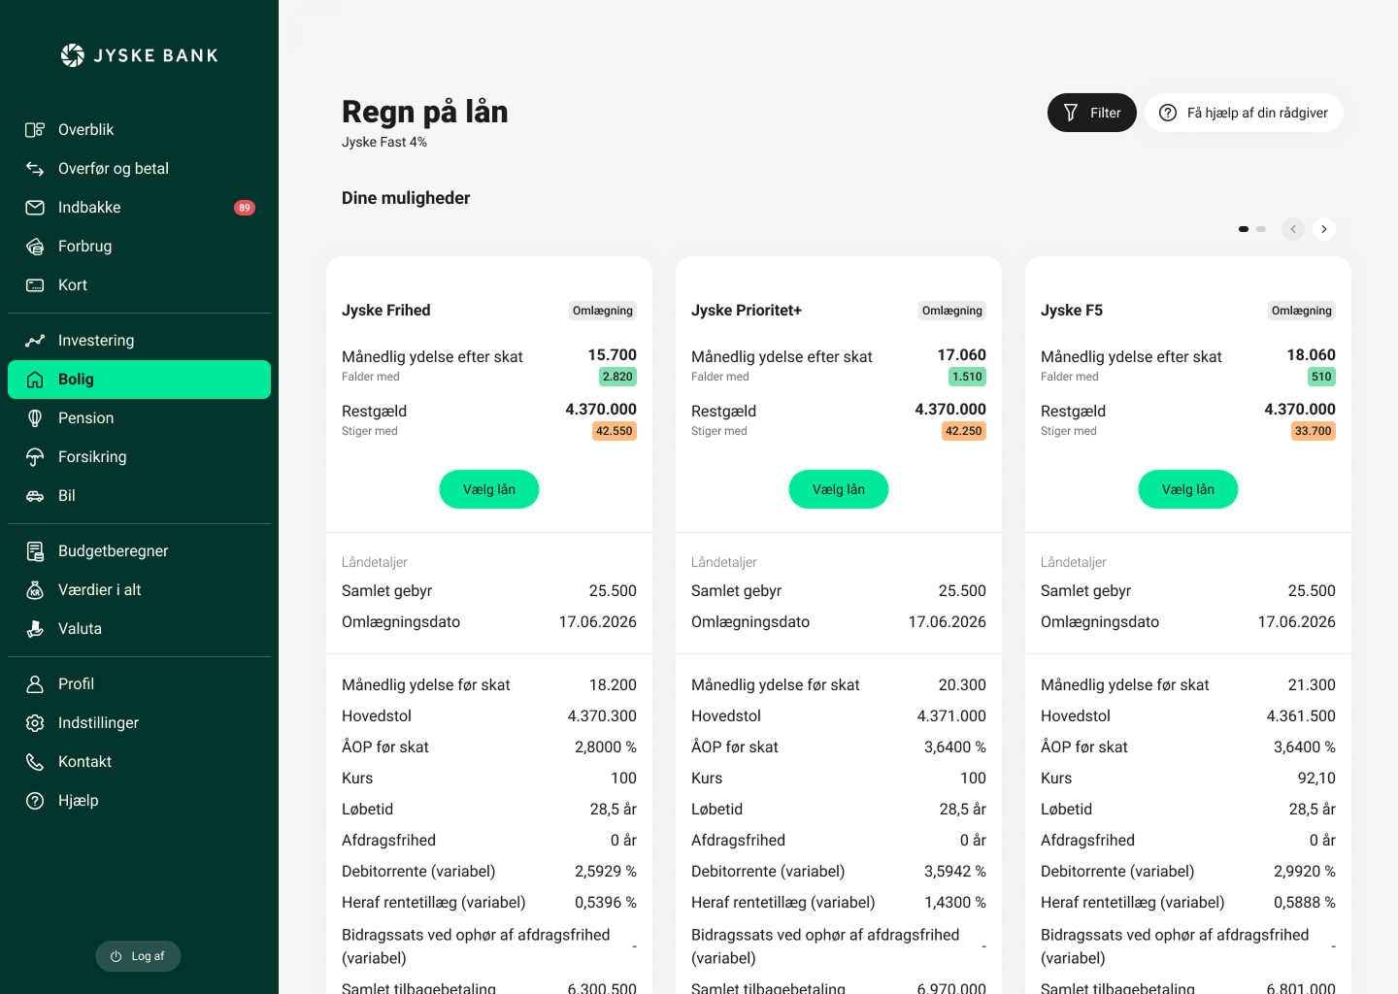Click the Dine muligheder section heading
1398x994 pixels.
(406, 198)
